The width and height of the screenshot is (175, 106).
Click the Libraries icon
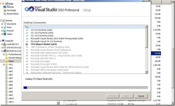pyautogui.click(x=3, y=21)
